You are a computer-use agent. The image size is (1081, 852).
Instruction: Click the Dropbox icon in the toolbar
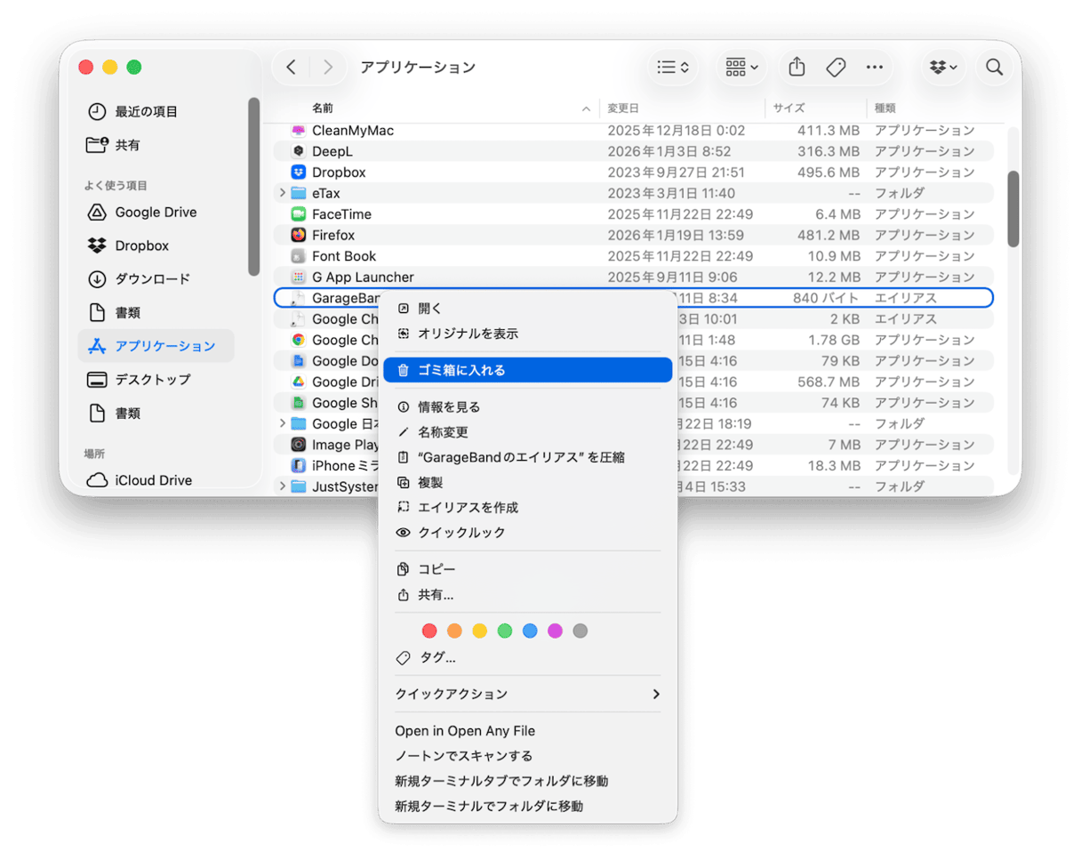939,67
